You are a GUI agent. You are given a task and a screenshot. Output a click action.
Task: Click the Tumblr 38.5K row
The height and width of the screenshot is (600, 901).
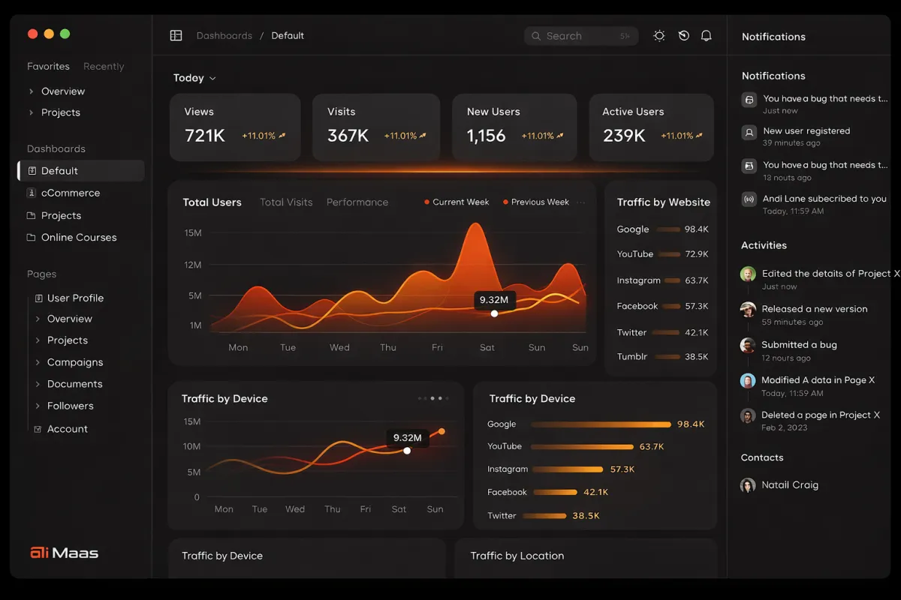pos(662,357)
